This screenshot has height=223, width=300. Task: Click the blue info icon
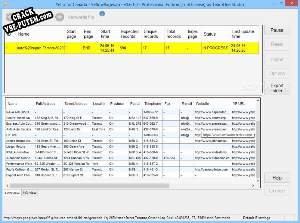coord(102,14)
